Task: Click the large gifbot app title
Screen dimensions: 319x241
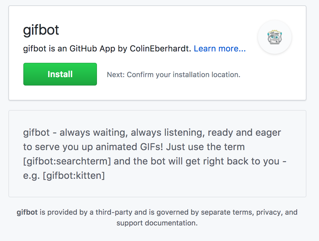Action: click(41, 30)
